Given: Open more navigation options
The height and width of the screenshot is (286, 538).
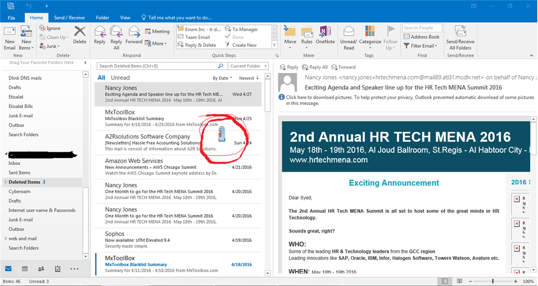Looking at the screenshot, I should tap(74, 269).
